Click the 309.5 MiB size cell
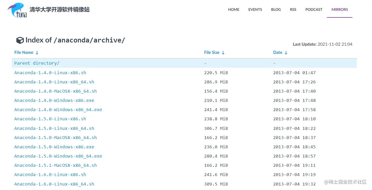This screenshot has height=190, width=372. 216,184
